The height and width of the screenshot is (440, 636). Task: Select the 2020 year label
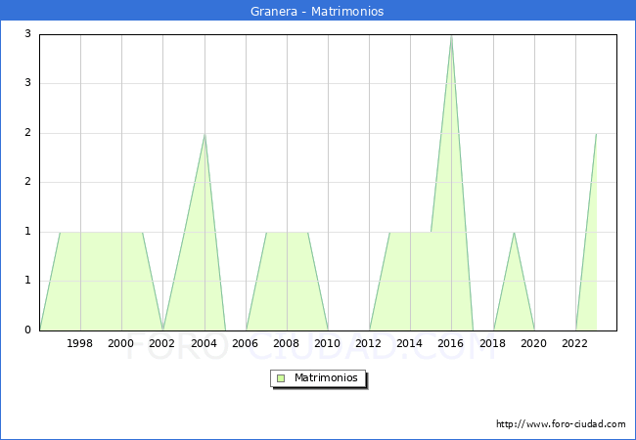pos(534,343)
